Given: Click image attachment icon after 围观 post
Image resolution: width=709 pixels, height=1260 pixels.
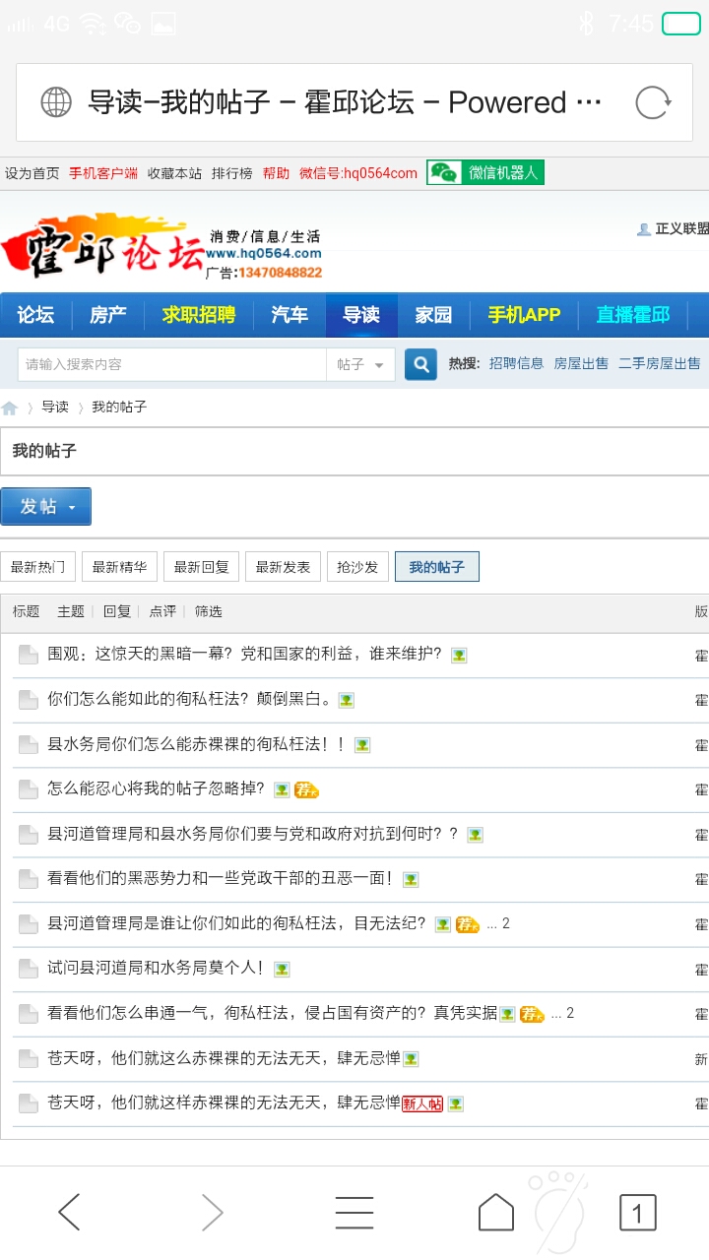Looking at the screenshot, I should pos(459,656).
